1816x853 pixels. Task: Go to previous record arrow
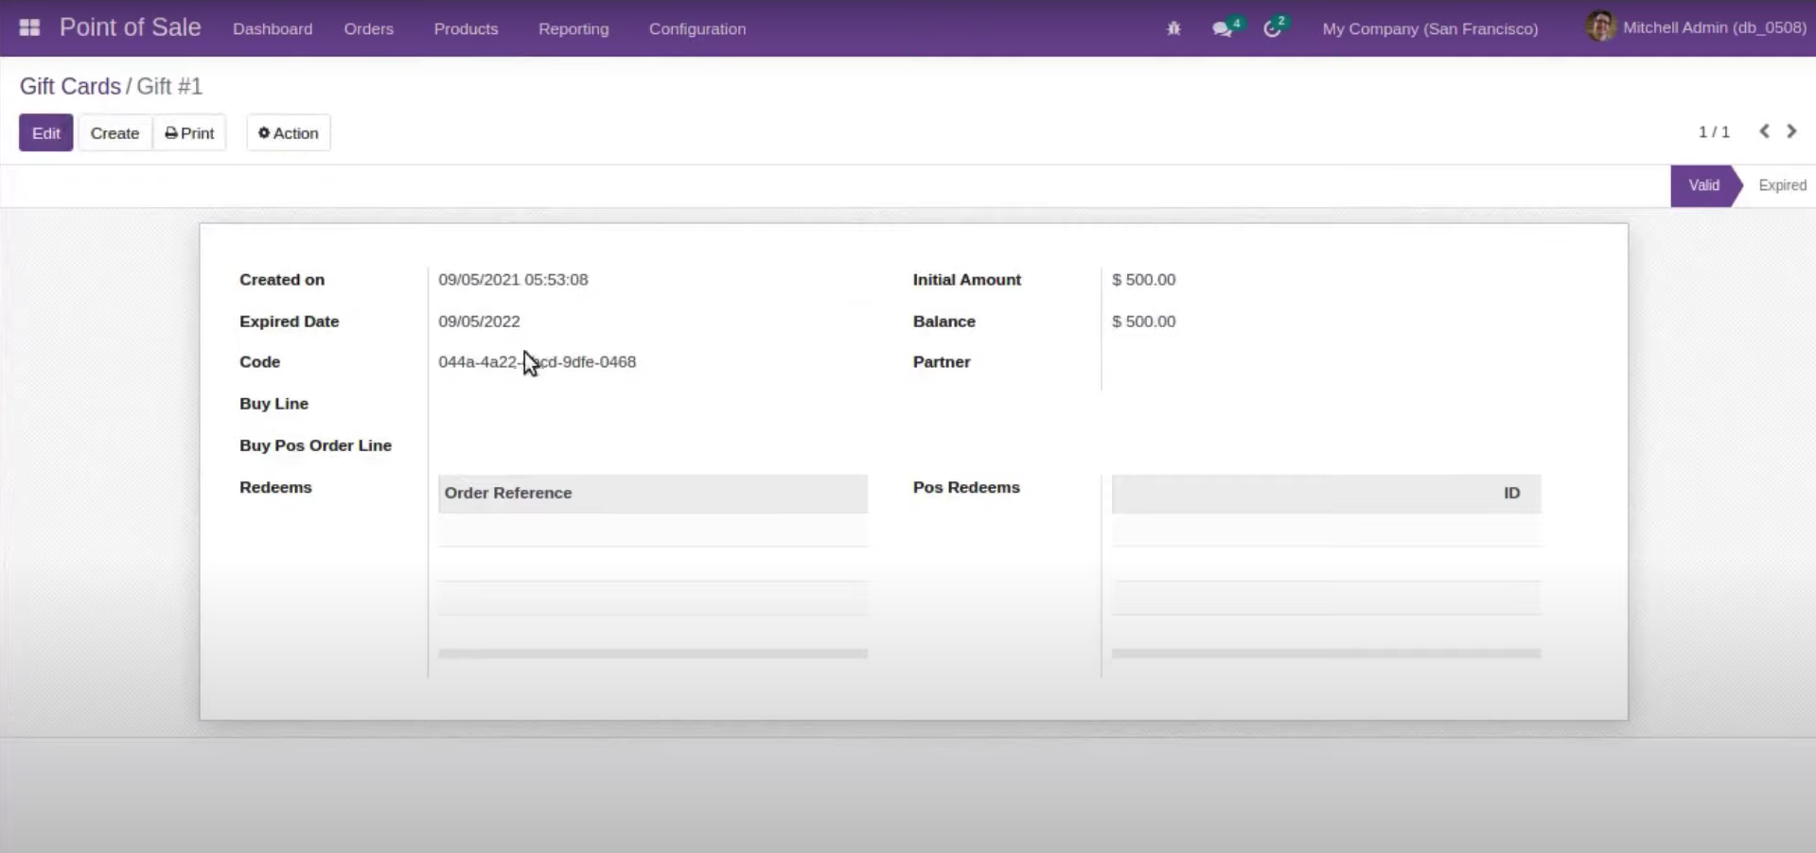tap(1764, 131)
